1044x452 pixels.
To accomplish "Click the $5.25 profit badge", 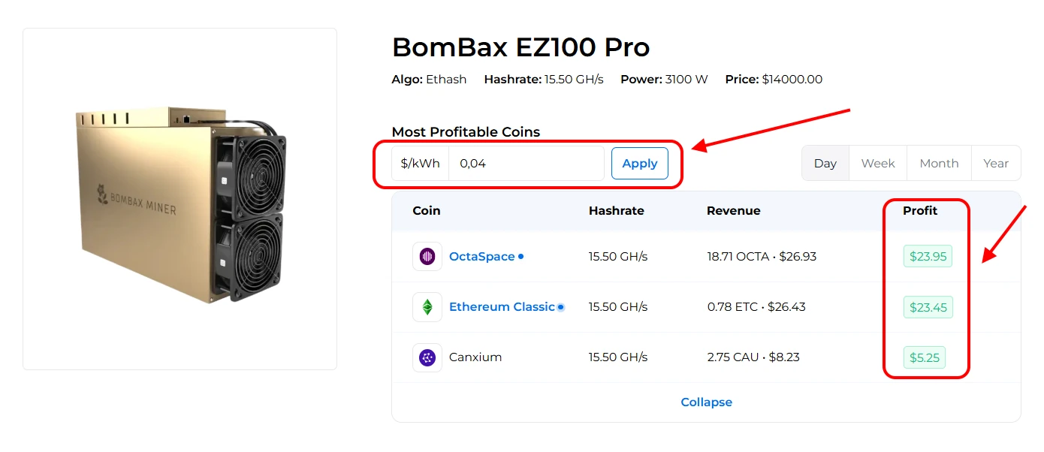I will [x=925, y=357].
